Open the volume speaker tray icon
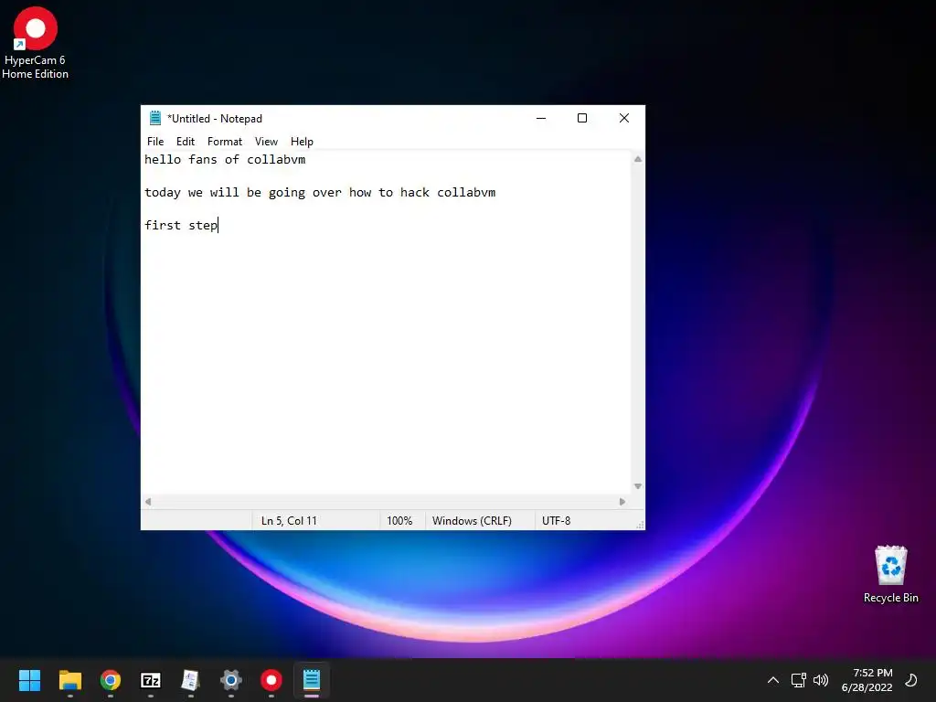Image resolution: width=936 pixels, height=702 pixels. pyautogui.click(x=821, y=680)
